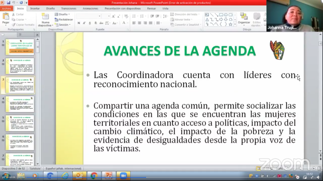Viewport: 323px width, 181px height.
Task: Toggle text shadow formatting
Action: [x=96, y=23]
